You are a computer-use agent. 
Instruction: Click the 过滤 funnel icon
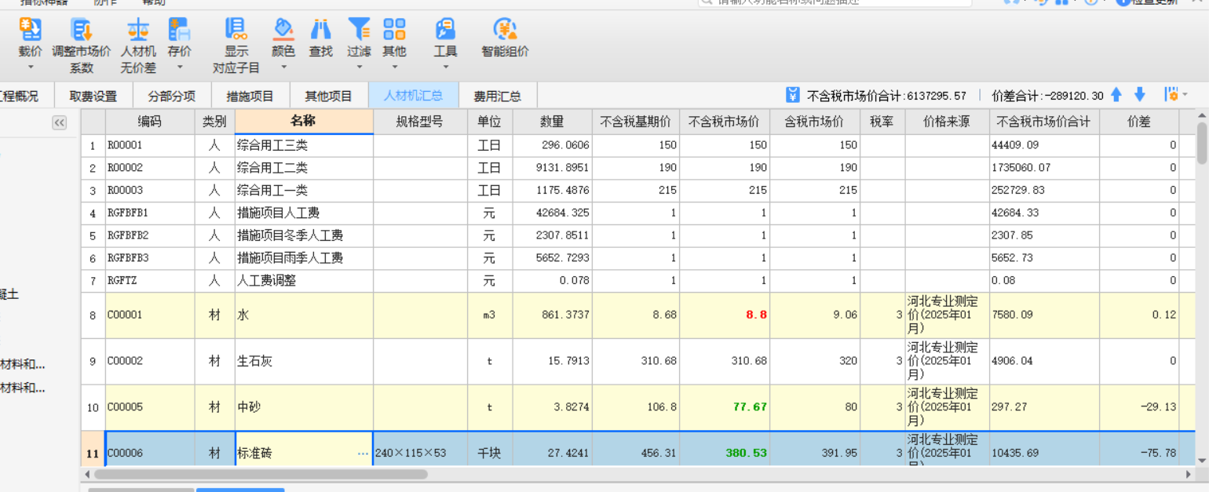[359, 30]
